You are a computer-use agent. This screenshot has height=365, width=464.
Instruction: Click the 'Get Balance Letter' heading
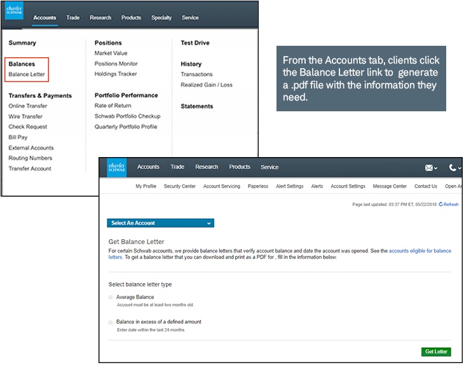point(136,242)
